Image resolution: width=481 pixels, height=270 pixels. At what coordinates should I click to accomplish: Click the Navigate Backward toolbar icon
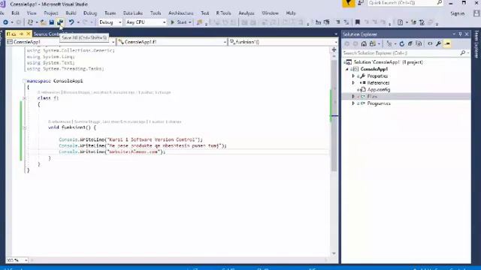point(5,22)
